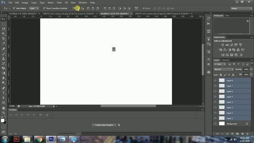Hide Layer 7 via its eye icon
254x143 pixels.
tap(215, 86)
